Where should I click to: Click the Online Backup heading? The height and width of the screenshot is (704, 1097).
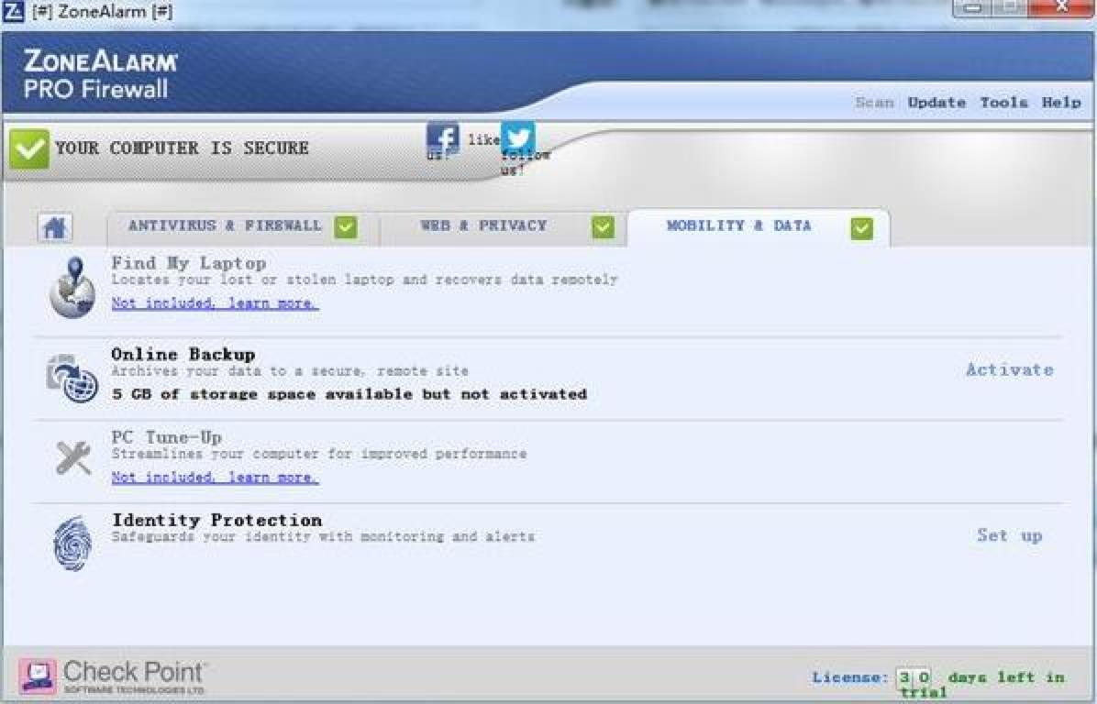tap(183, 354)
